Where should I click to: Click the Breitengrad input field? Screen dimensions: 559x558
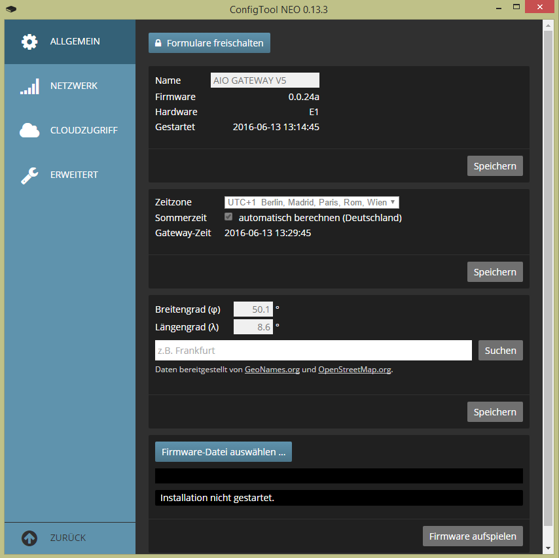253,309
